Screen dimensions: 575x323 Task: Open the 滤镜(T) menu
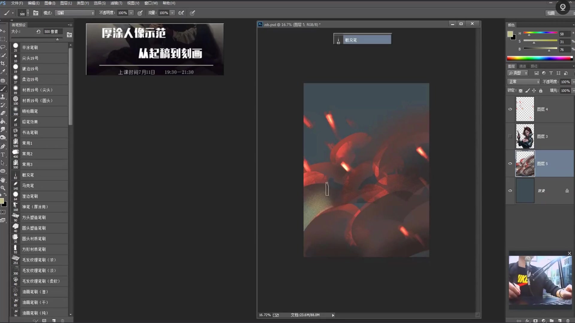[x=116, y=3]
